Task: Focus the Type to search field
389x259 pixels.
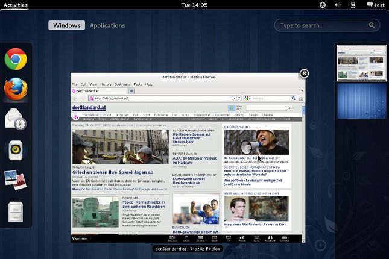Action: click(327, 25)
